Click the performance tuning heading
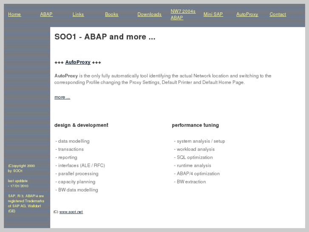309x232 pixels. [195, 125]
